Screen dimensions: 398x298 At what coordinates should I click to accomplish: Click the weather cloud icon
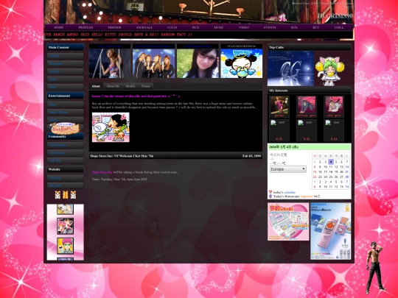(273, 159)
